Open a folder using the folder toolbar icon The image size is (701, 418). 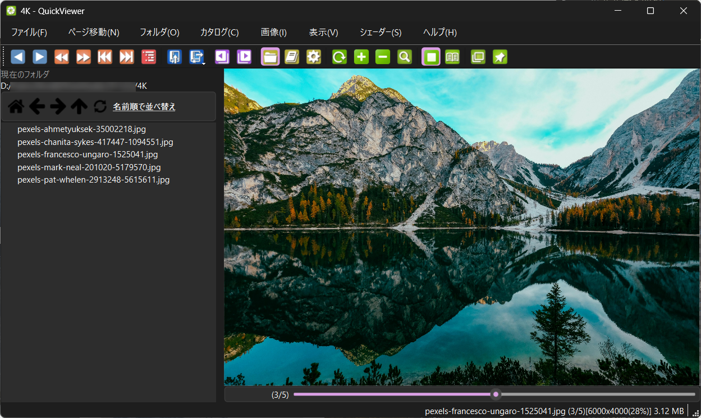click(x=270, y=56)
